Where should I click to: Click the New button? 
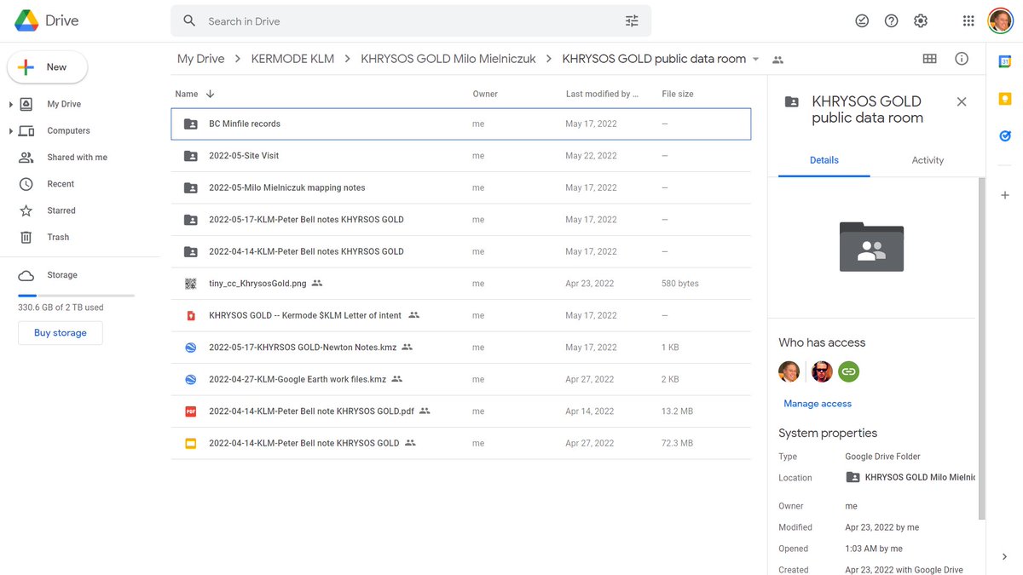48,66
